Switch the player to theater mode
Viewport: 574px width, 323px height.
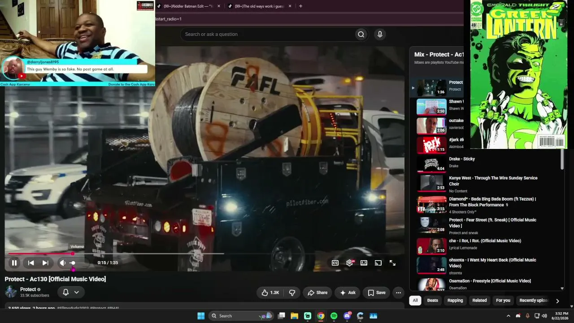coord(364,263)
